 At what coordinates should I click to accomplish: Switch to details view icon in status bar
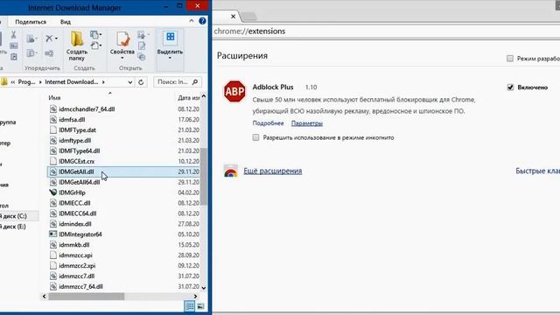190,306
